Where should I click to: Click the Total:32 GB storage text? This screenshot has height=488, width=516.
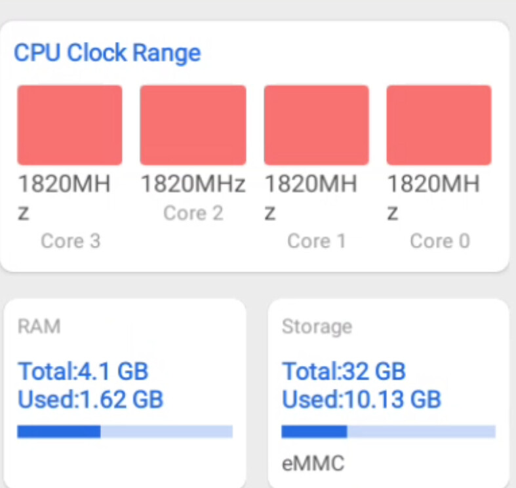point(344,371)
